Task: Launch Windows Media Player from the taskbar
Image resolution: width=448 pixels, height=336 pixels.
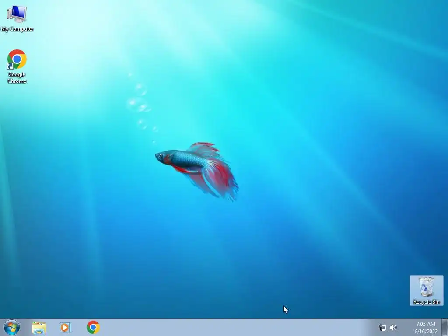Action: (66, 328)
